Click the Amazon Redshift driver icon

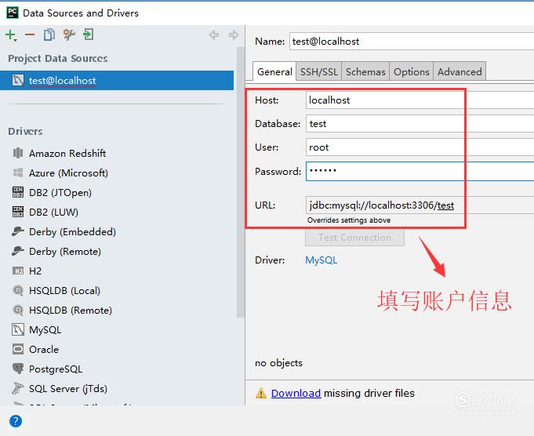(x=18, y=153)
